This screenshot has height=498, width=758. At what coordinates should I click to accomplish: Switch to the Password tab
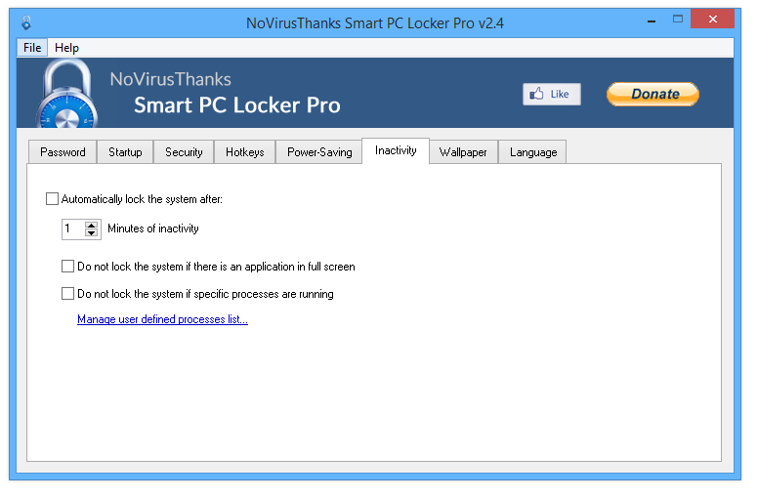click(63, 152)
